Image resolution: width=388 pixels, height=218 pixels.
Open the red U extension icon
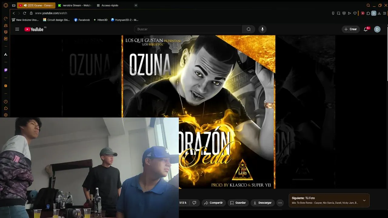tap(363, 13)
